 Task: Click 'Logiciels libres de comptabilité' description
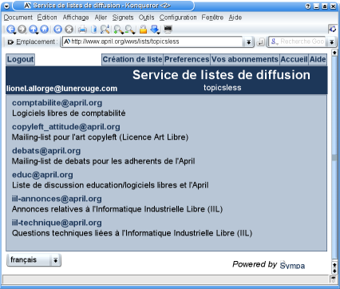[x=69, y=113]
